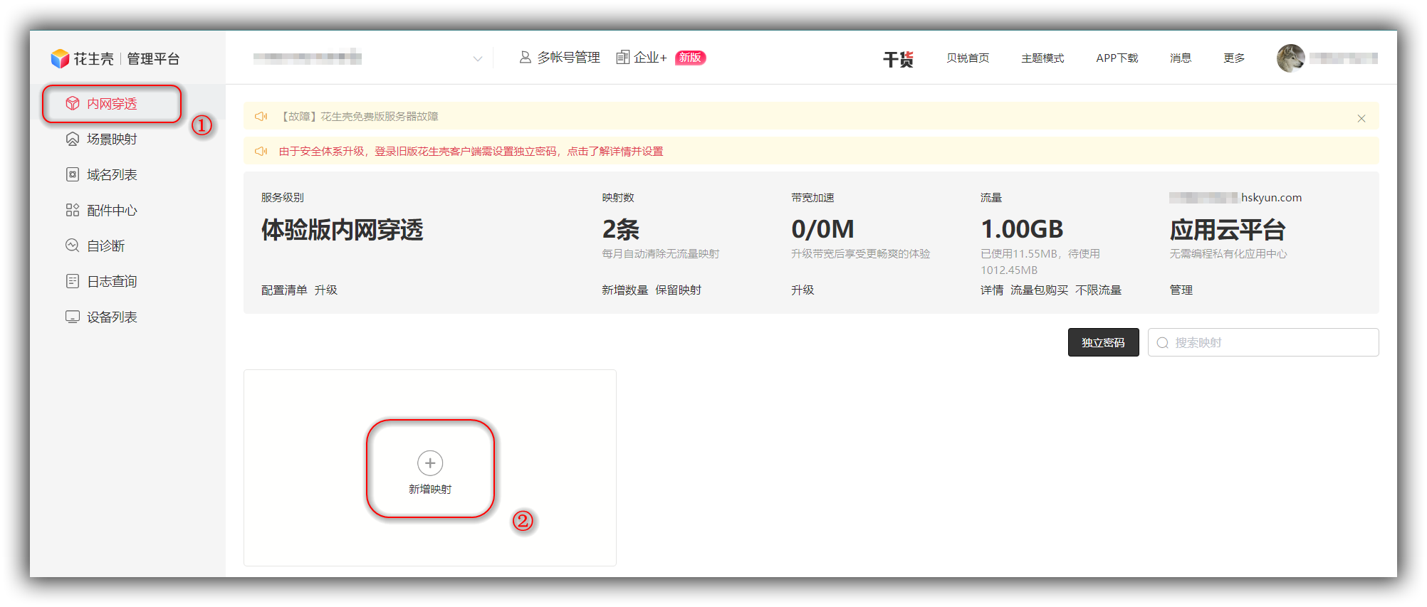
Task: Click the 1.00GB traffic value
Action: [1022, 229]
